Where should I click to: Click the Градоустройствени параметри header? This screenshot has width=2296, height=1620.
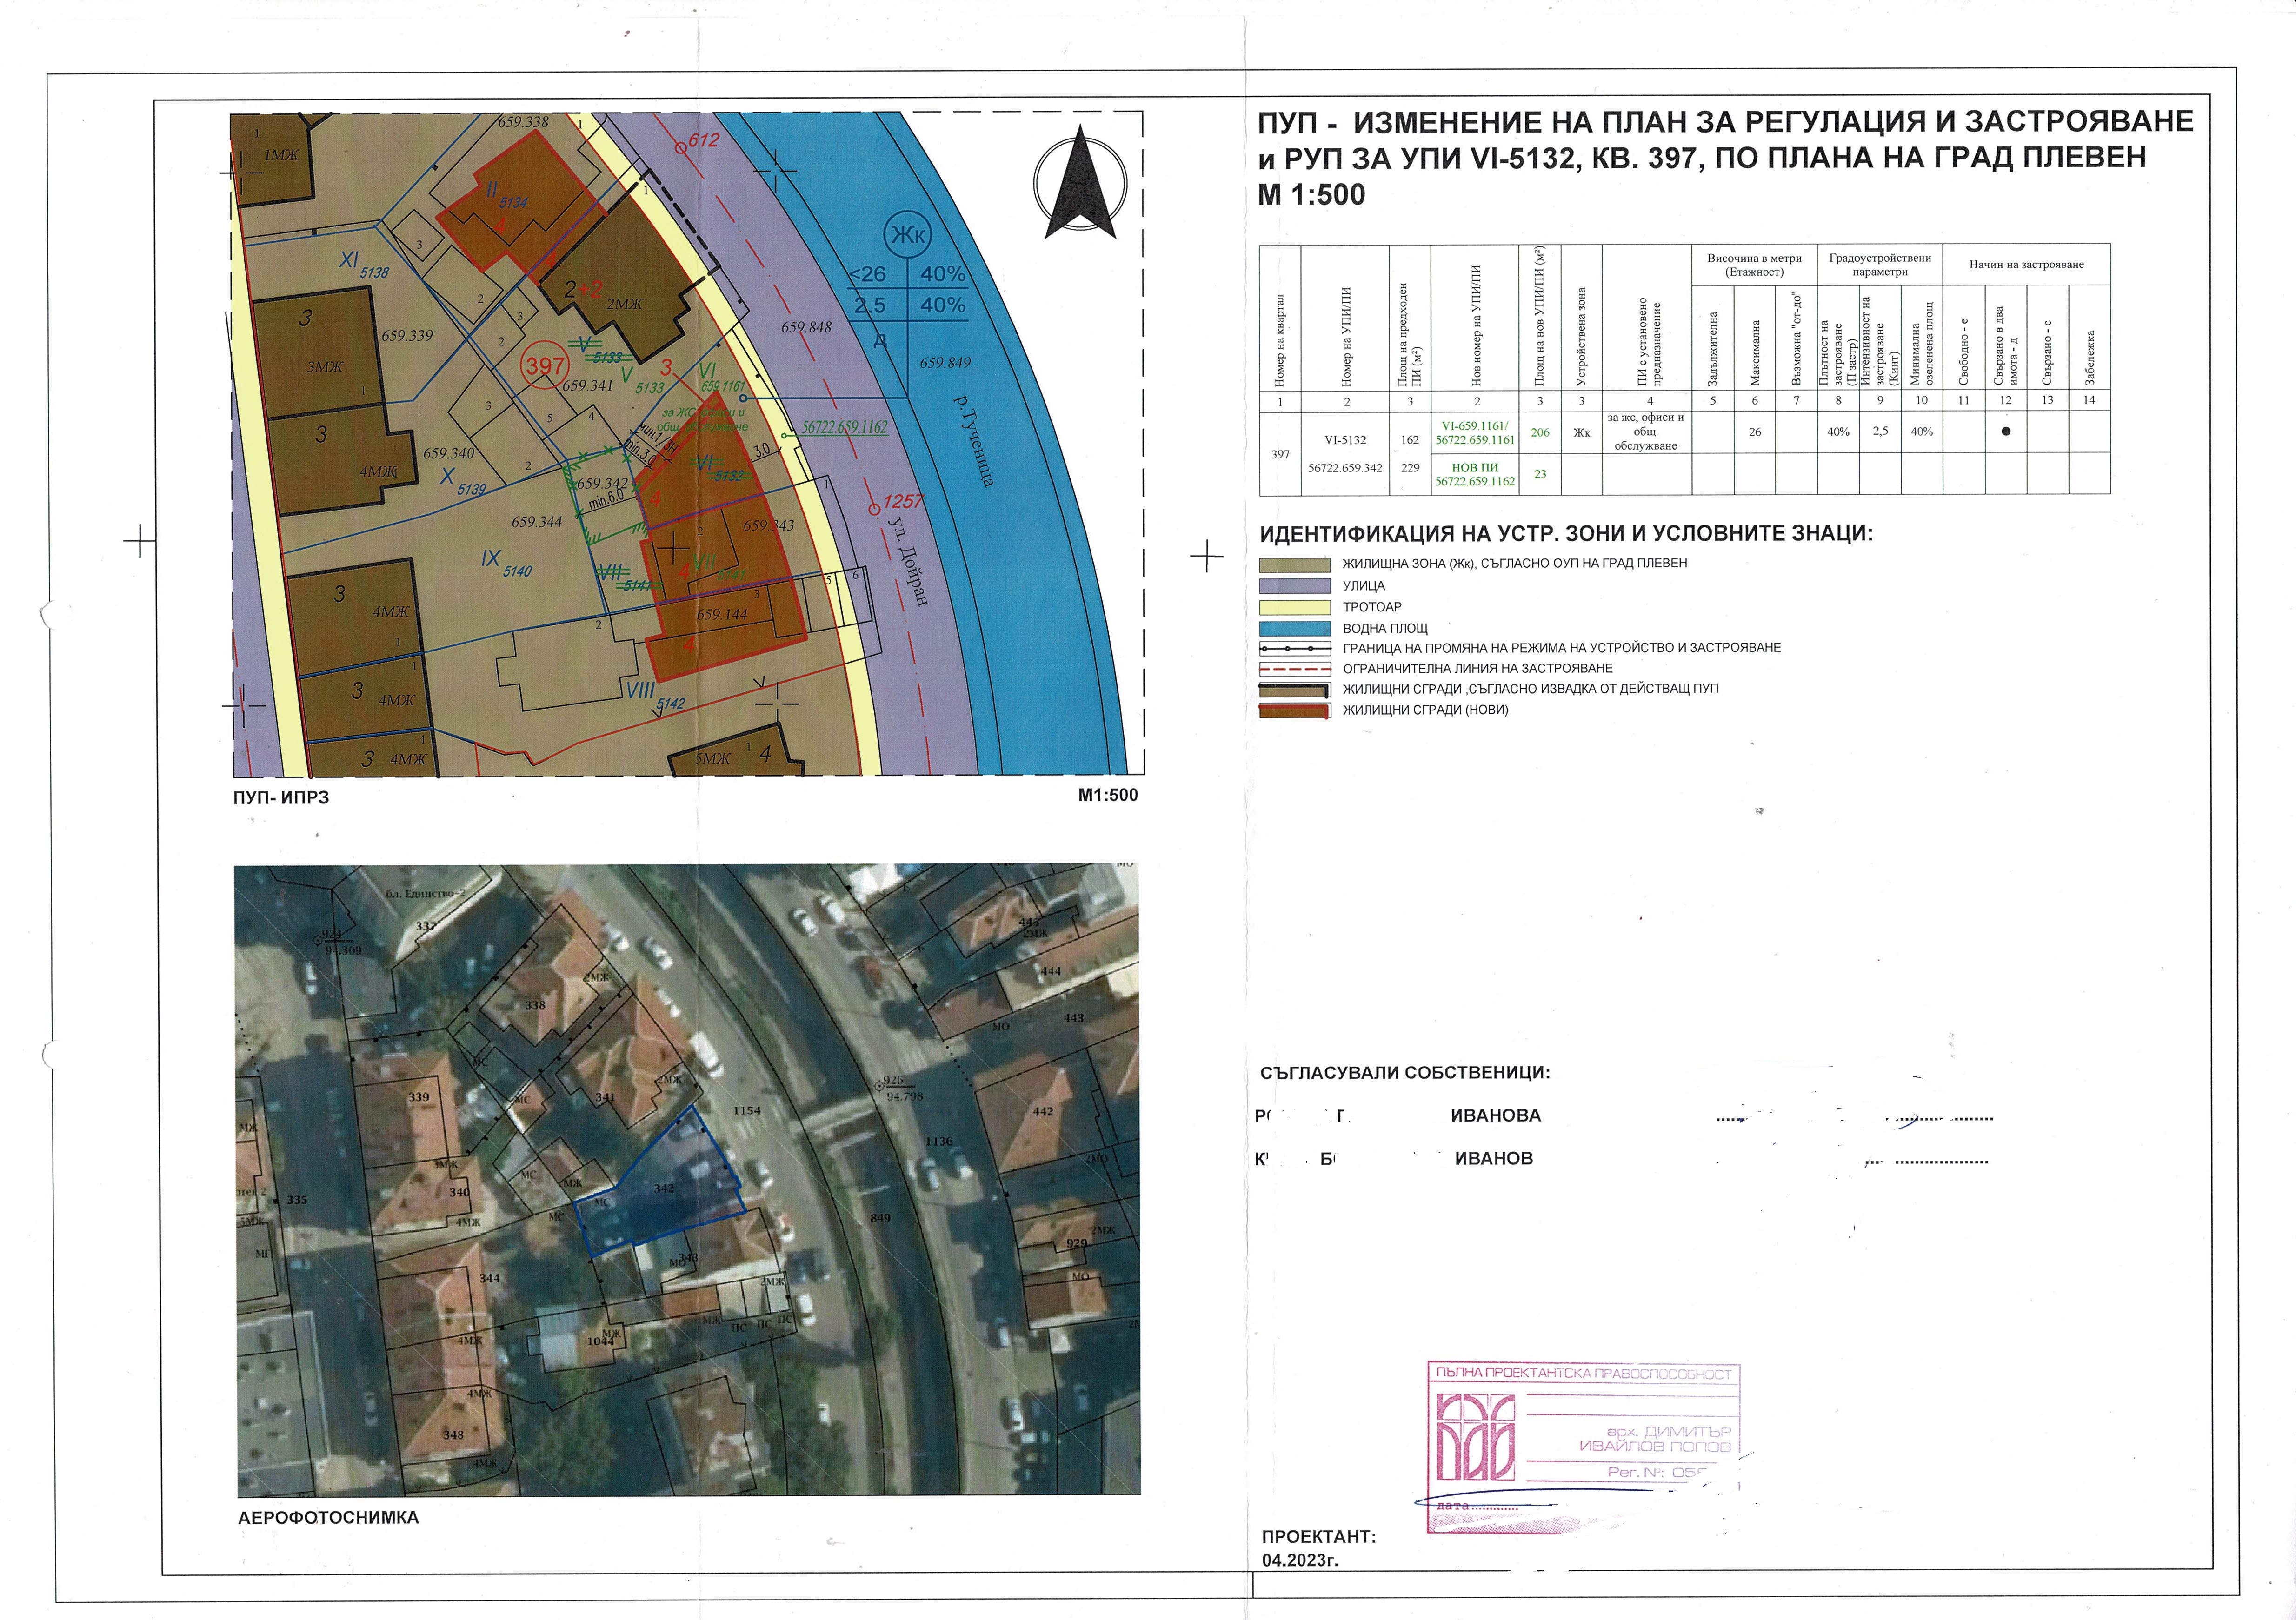(x=1880, y=265)
